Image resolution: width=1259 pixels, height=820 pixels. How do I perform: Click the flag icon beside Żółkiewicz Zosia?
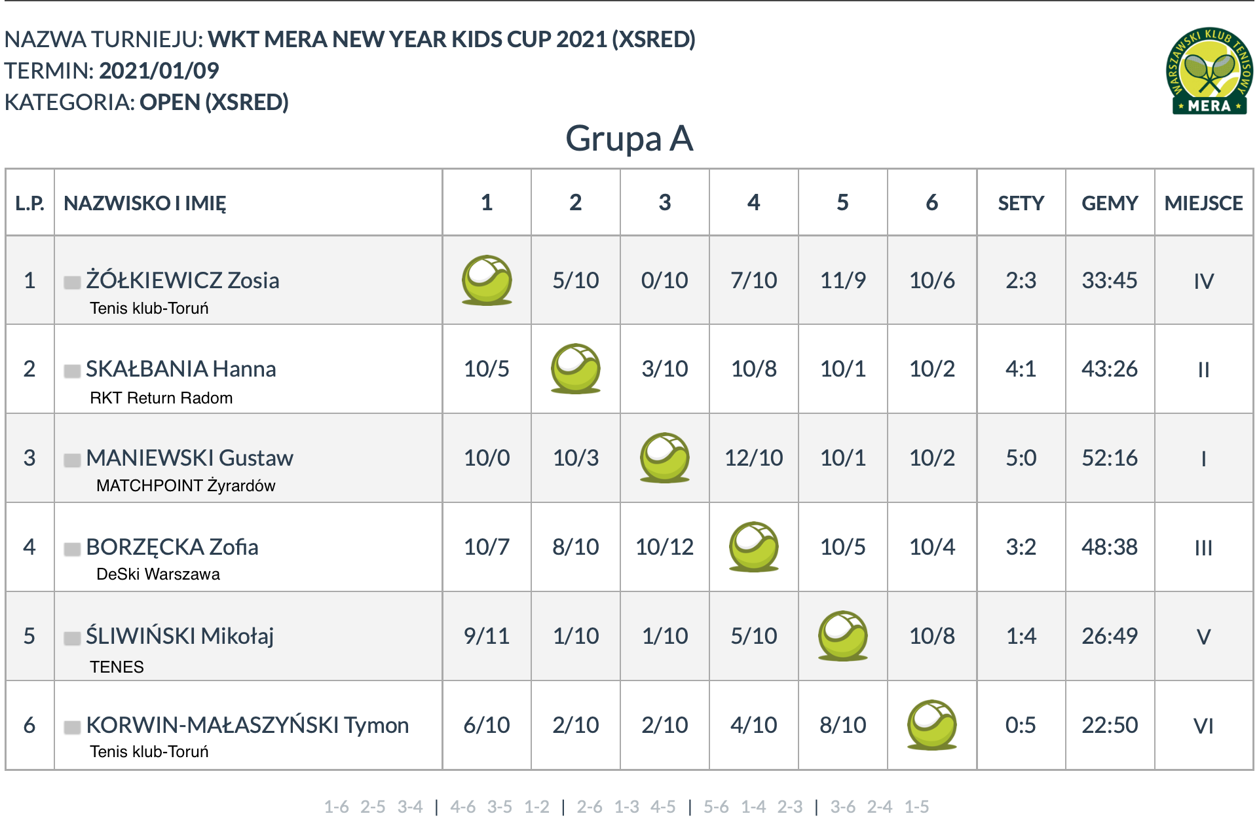point(72,282)
